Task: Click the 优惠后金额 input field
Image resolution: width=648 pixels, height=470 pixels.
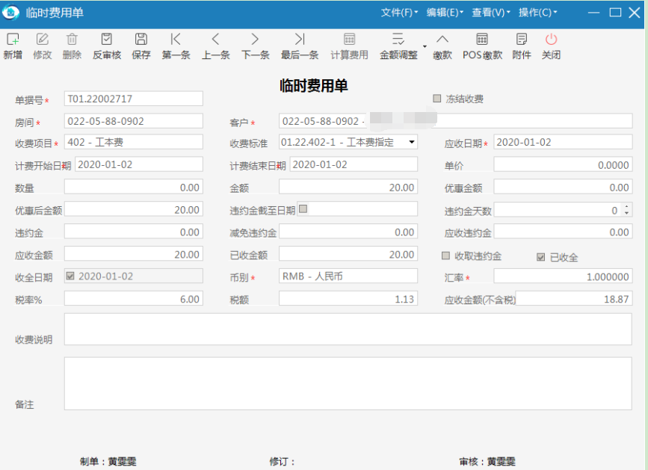Action: pos(134,209)
